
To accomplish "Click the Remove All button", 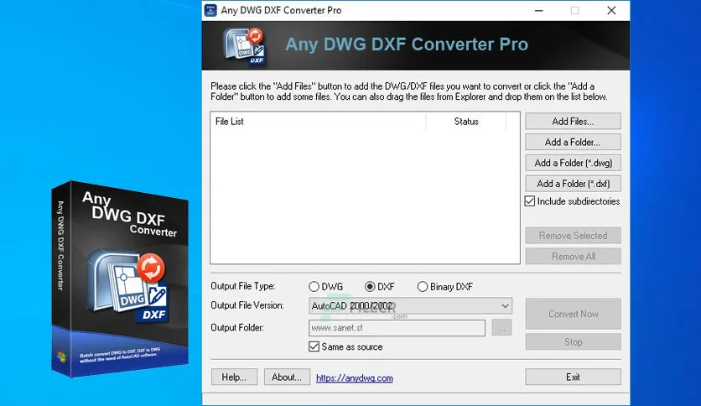I will (x=573, y=256).
